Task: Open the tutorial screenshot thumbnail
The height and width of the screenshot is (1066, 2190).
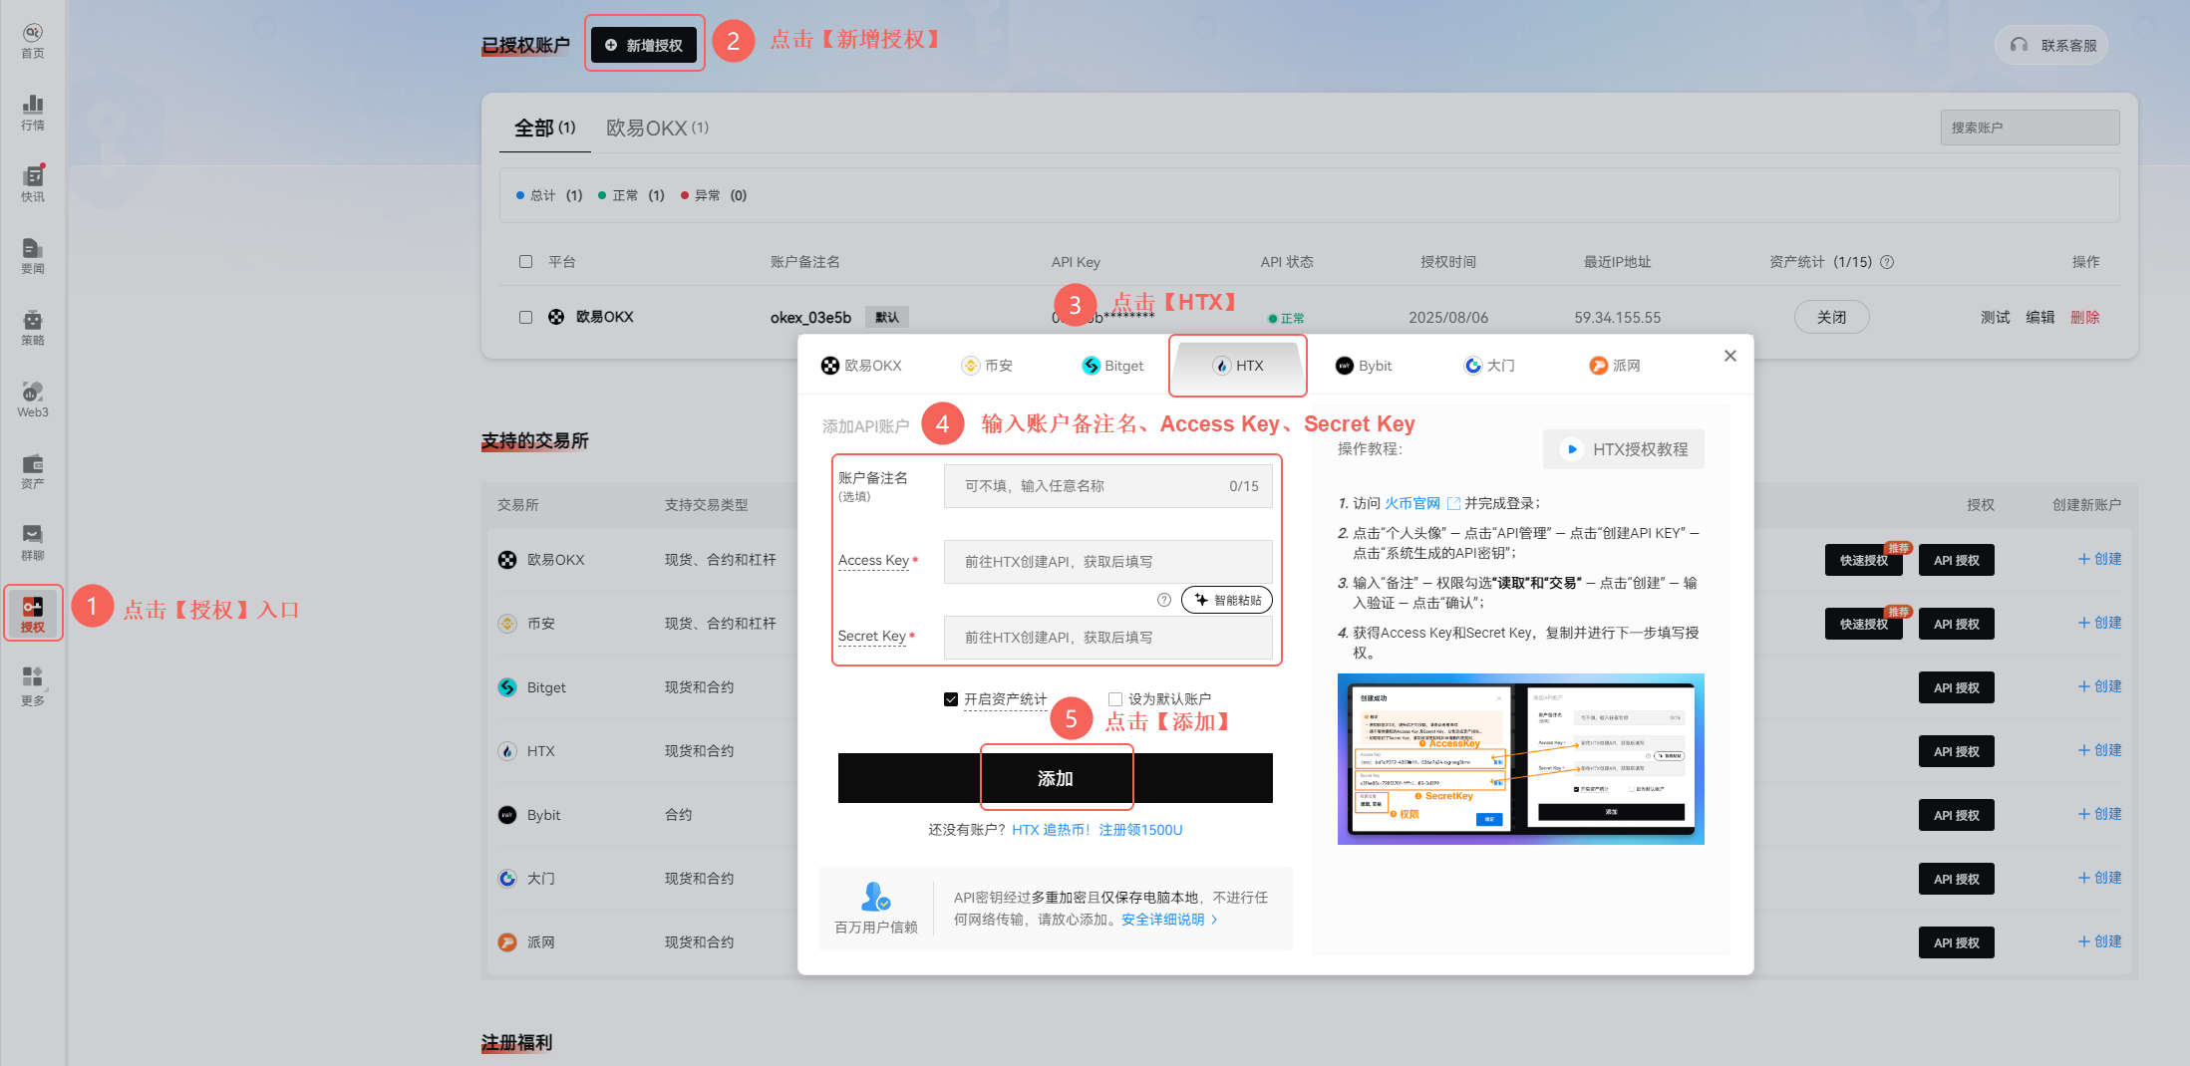Action: coord(1520,759)
